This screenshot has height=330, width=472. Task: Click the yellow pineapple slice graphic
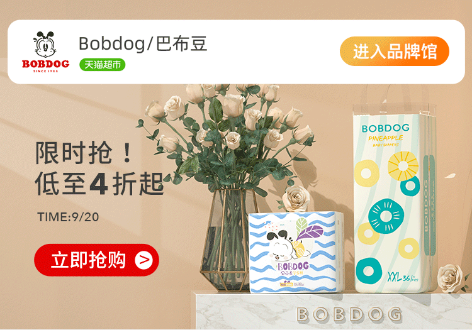click(403, 166)
